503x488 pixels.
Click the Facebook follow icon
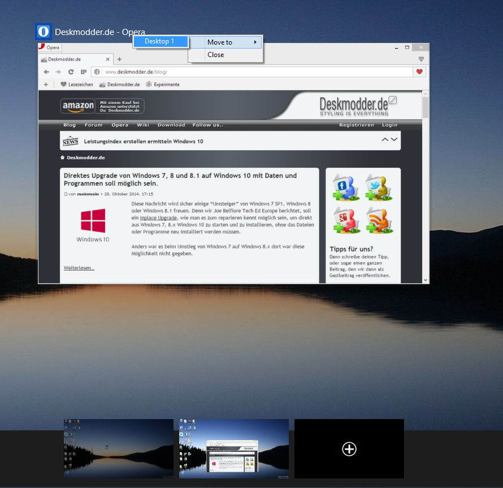(345, 188)
